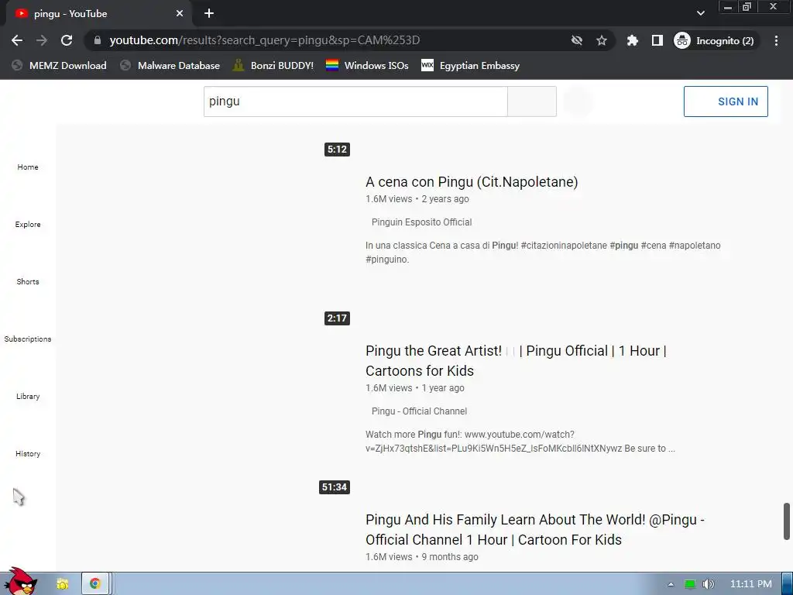Bookmark this page with the star icon
Image resolution: width=793 pixels, height=595 pixels.
[601, 40]
